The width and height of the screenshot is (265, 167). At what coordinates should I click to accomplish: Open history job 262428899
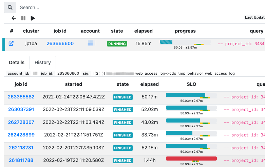coord(21,135)
